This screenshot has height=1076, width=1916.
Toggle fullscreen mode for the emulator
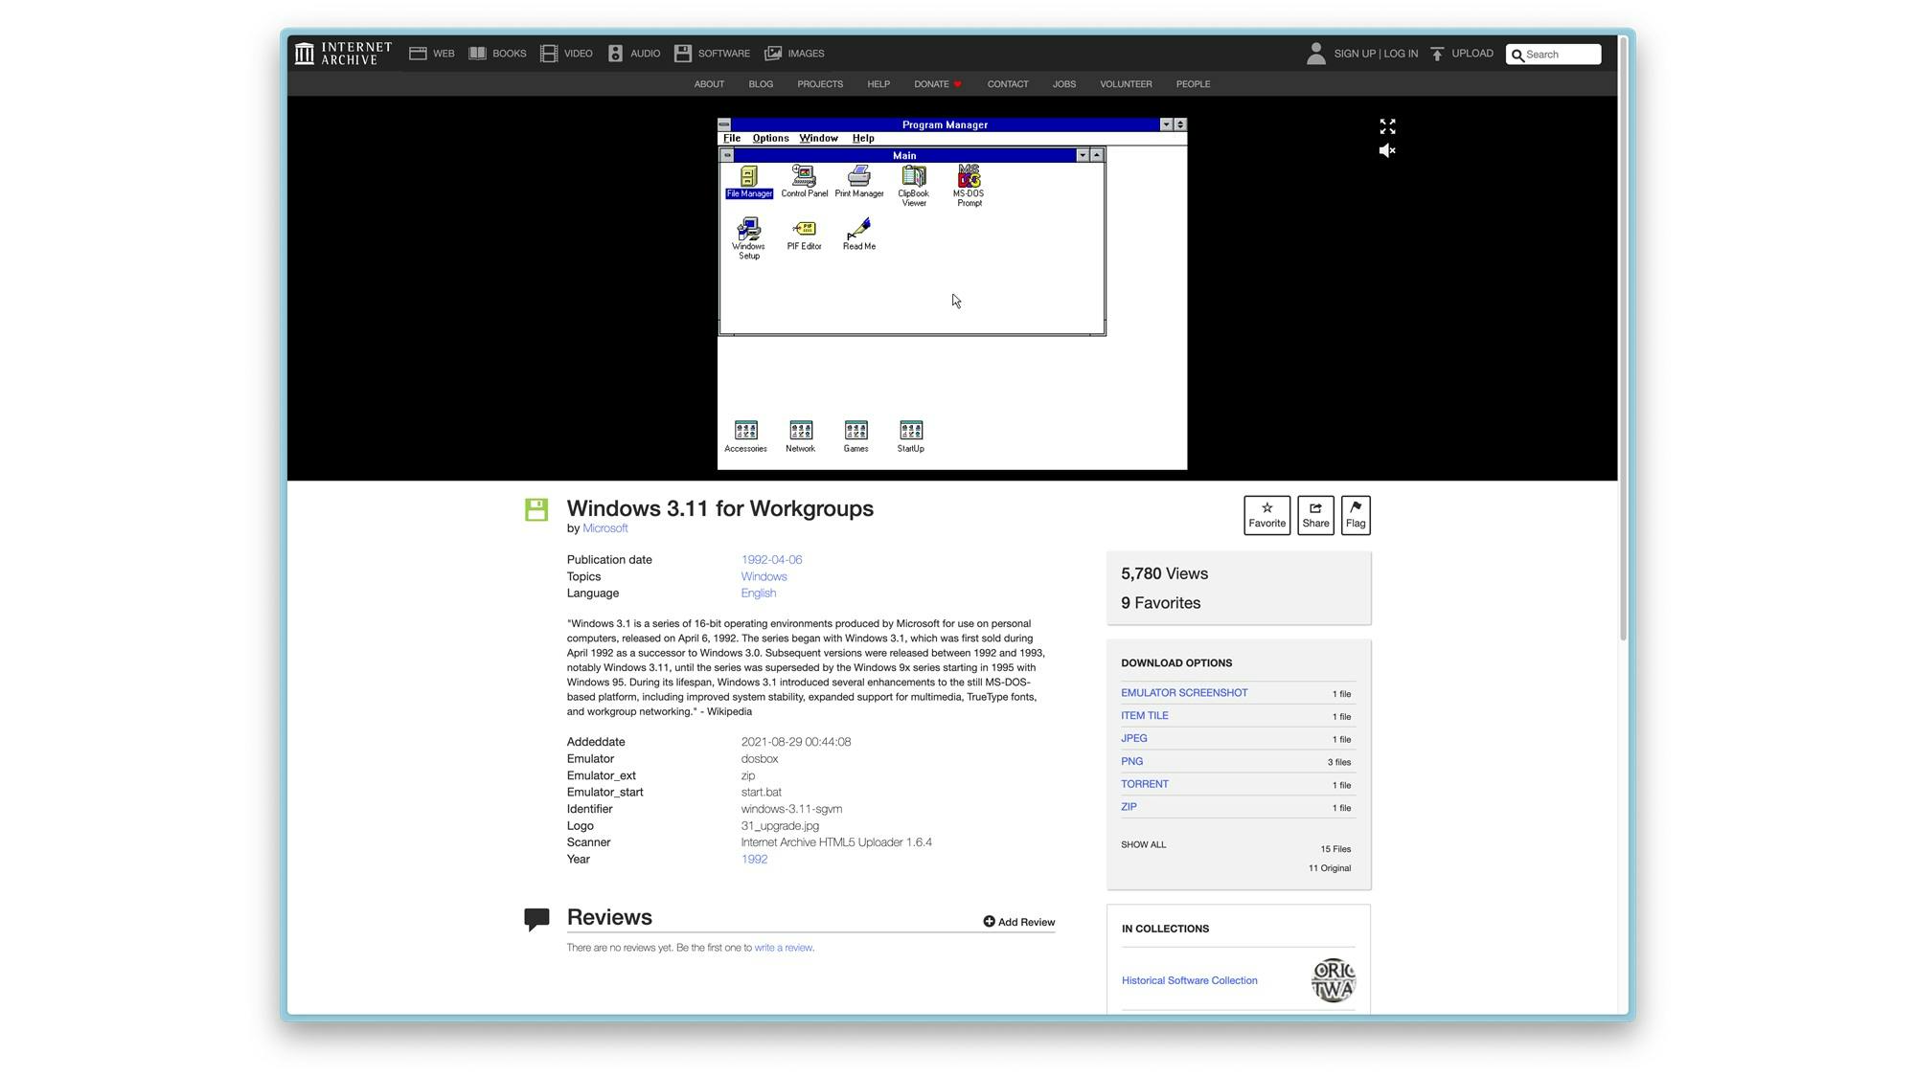coord(1387,126)
